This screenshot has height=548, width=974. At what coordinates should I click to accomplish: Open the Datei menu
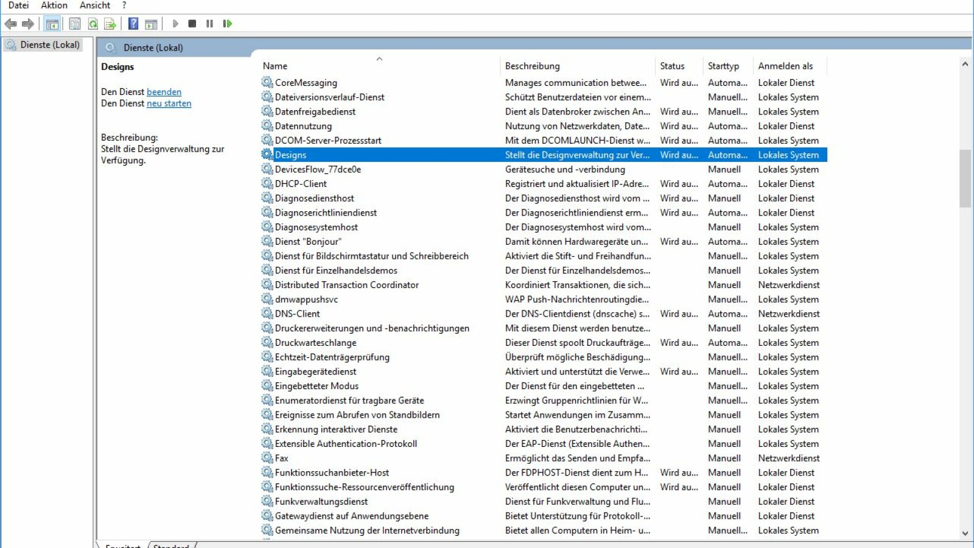click(18, 5)
